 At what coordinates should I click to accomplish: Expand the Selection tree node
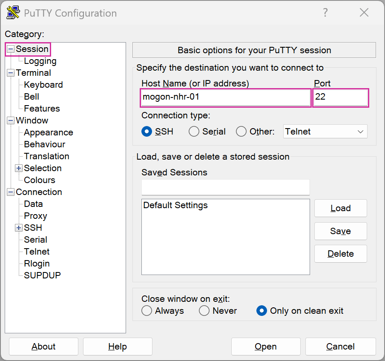pyautogui.click(x=19, y=169)
